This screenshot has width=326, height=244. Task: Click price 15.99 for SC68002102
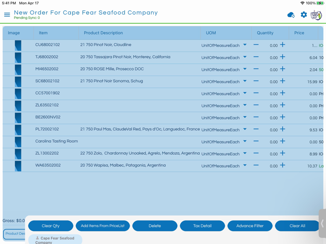312,82
